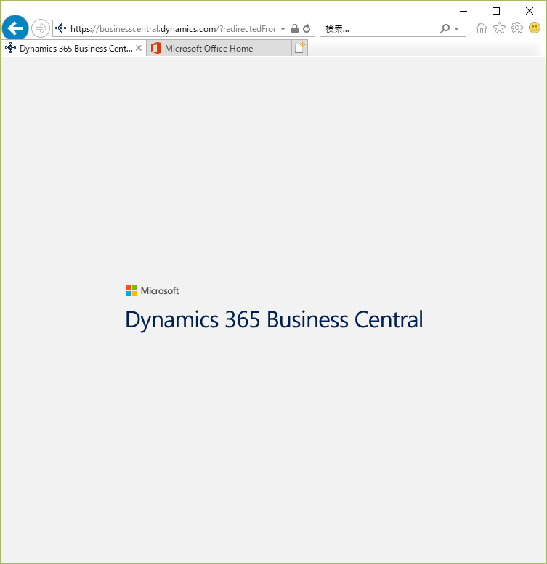The height and width of the screenshot is (564, 547).
Task: Select the Dynamics 365 Business Central tab
Action: pos(73,48)
